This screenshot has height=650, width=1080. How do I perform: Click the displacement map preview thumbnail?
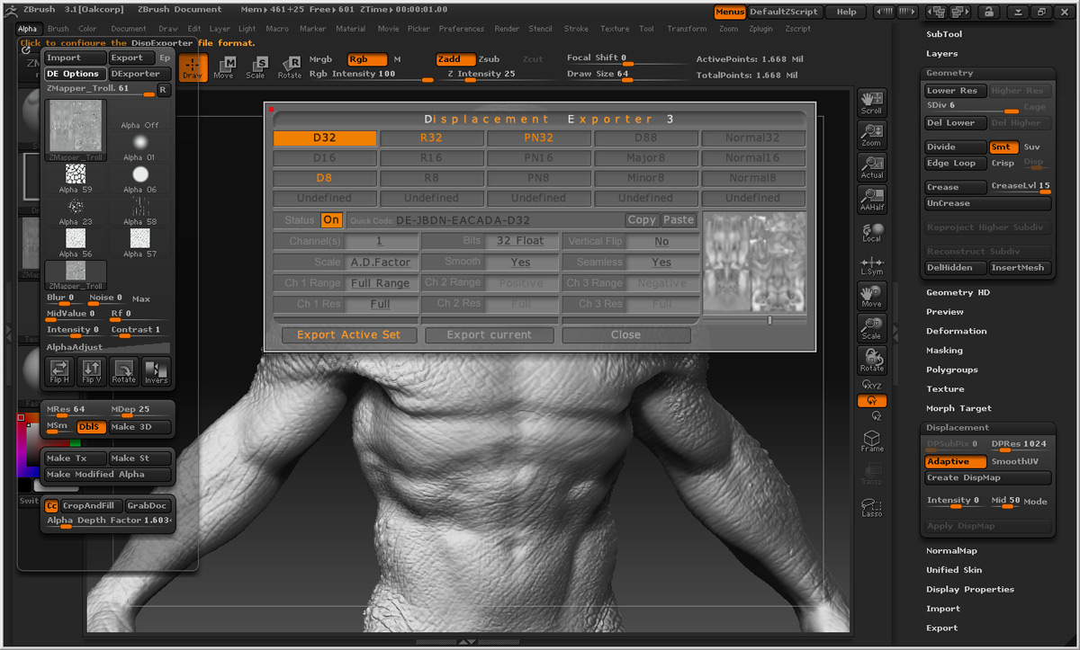(754, 263)
